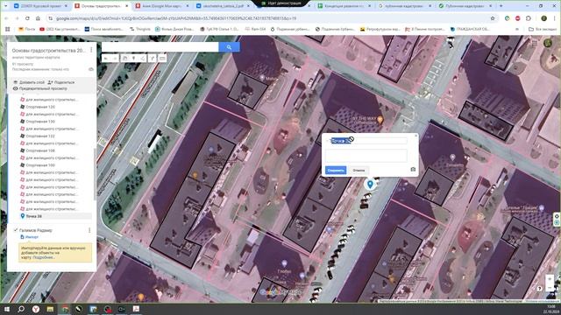The image size is (561, 315).
Task: Toggle the Галимов Радмир layer checkbox
Action: pos(16,230)
